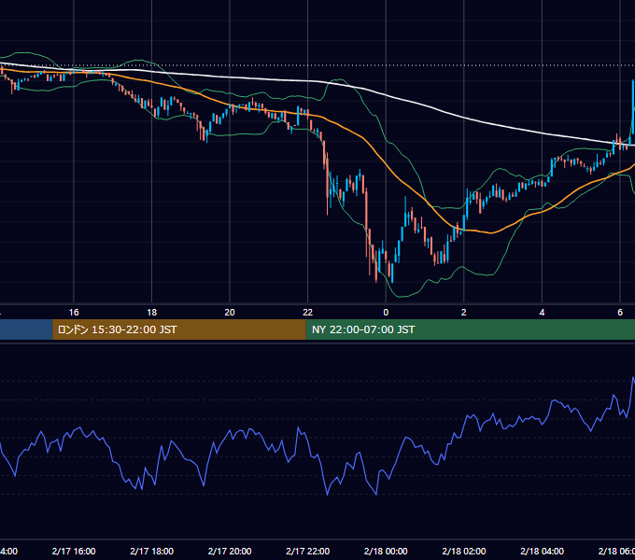This screenshot has height=560, width=635.
Task: Click the "2/18 04:00" date label
Action: point(542,551)
